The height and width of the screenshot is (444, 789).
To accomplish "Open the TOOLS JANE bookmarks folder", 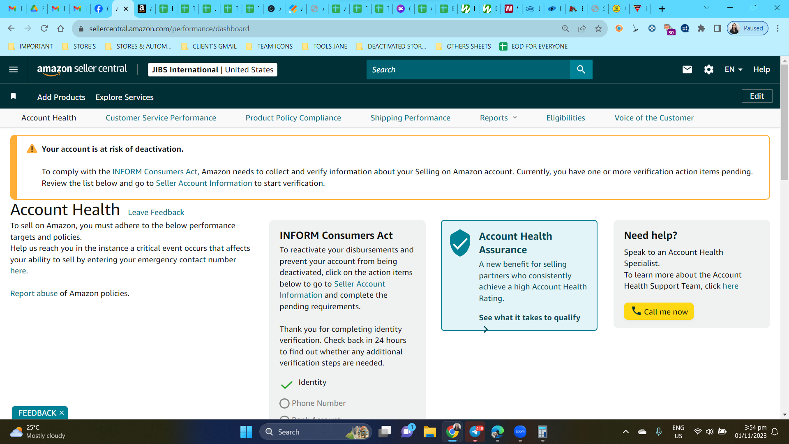I will coord(325,46).
